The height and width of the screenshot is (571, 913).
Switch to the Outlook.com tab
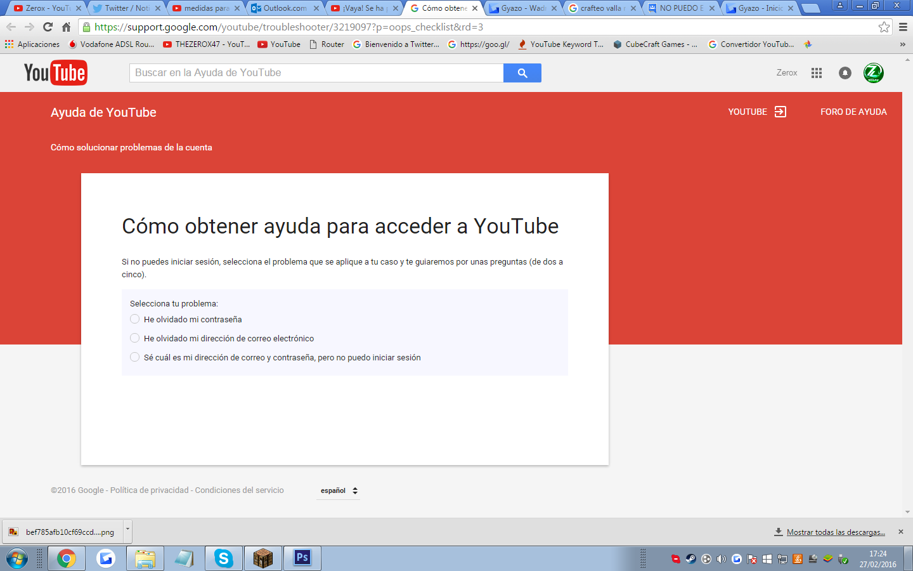point(284,8)
